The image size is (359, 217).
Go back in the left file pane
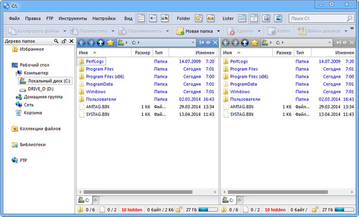tap(81, 42)
